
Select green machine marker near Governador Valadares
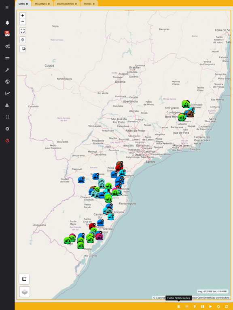click(185, 104)
